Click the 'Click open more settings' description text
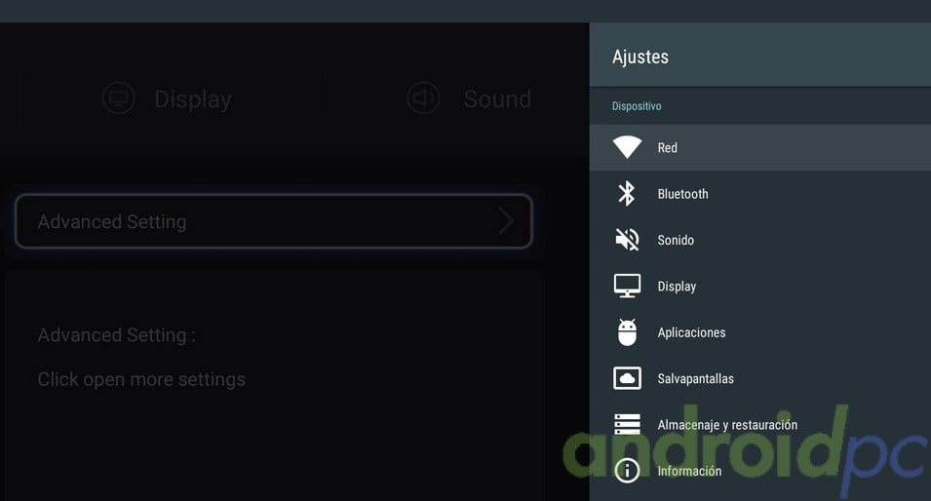The height and width of the screenshot is (501, 931). point(141,379)
